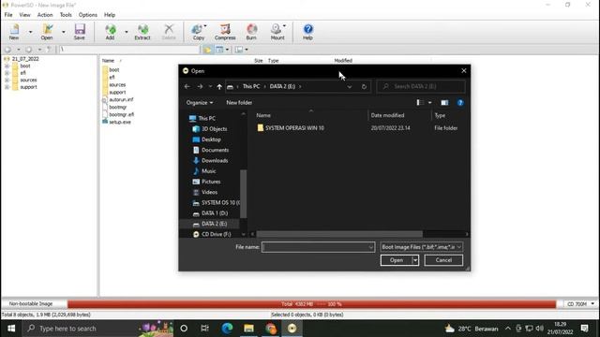600x337 pixels.
Task: Open the view options dropdown in Open dialog
Action: tap(429, 103)
